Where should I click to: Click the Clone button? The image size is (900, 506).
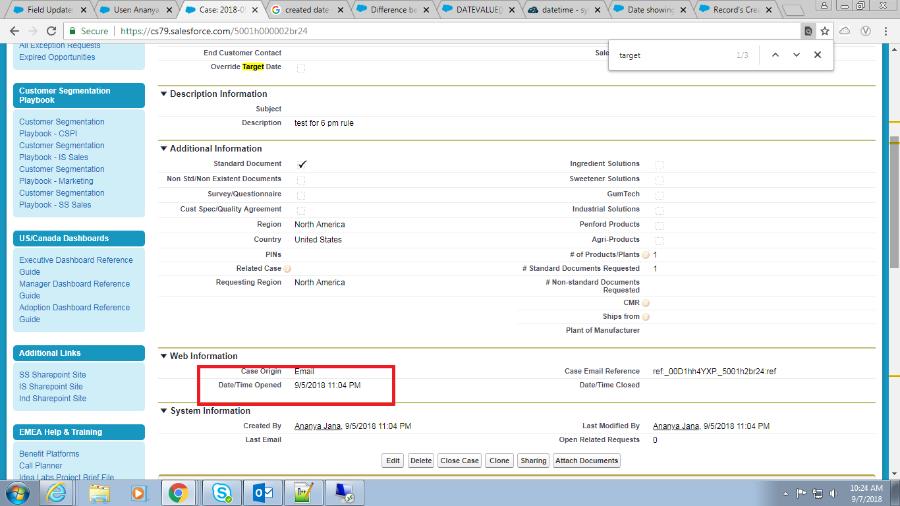click(x=499, y=461)
